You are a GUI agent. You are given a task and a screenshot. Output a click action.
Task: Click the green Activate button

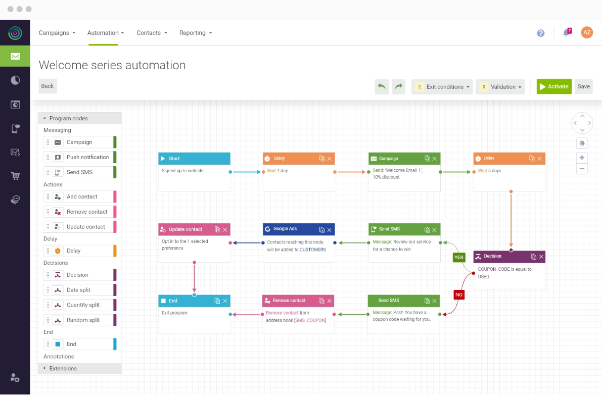(x=554, y=86)
